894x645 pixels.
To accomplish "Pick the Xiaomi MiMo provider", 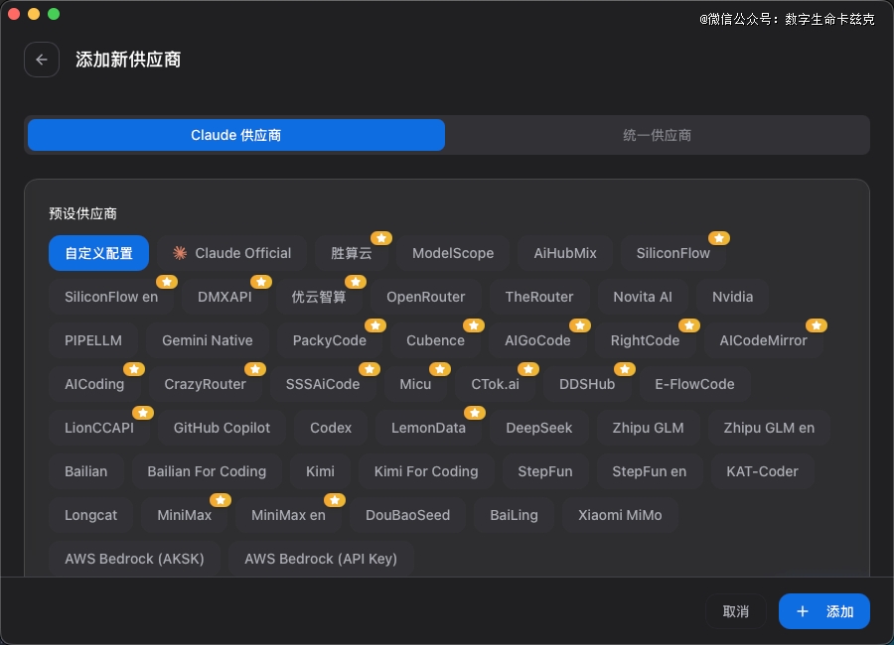I will (620, 515).
